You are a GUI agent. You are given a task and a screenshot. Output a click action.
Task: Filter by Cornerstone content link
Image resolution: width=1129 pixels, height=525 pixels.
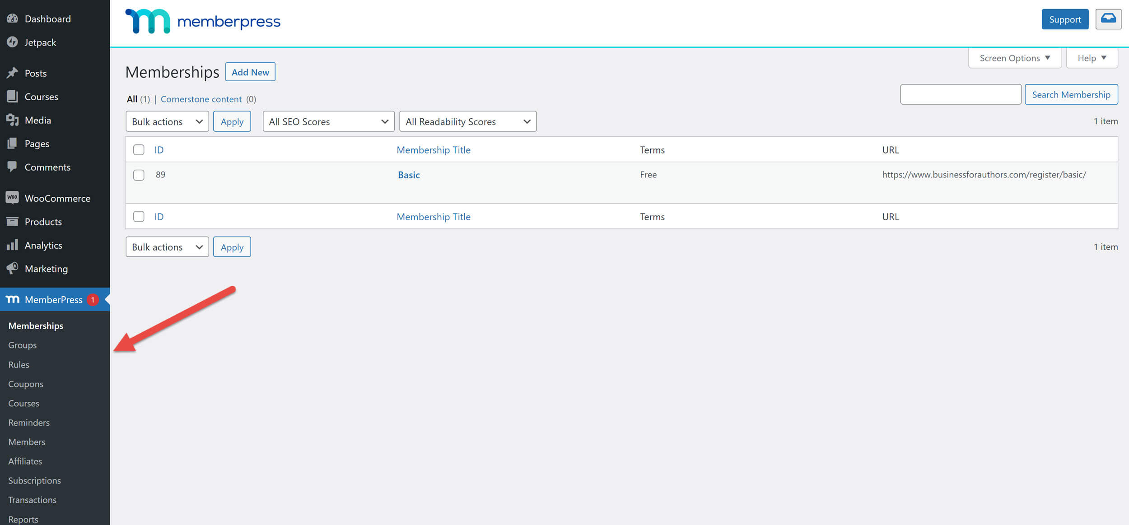[201, 99]
